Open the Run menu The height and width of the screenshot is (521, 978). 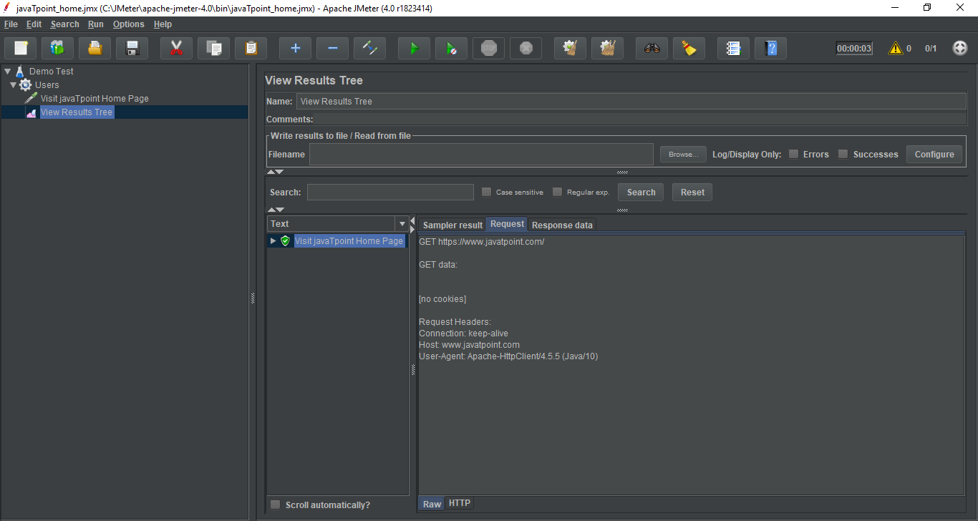tap(96, 24)
